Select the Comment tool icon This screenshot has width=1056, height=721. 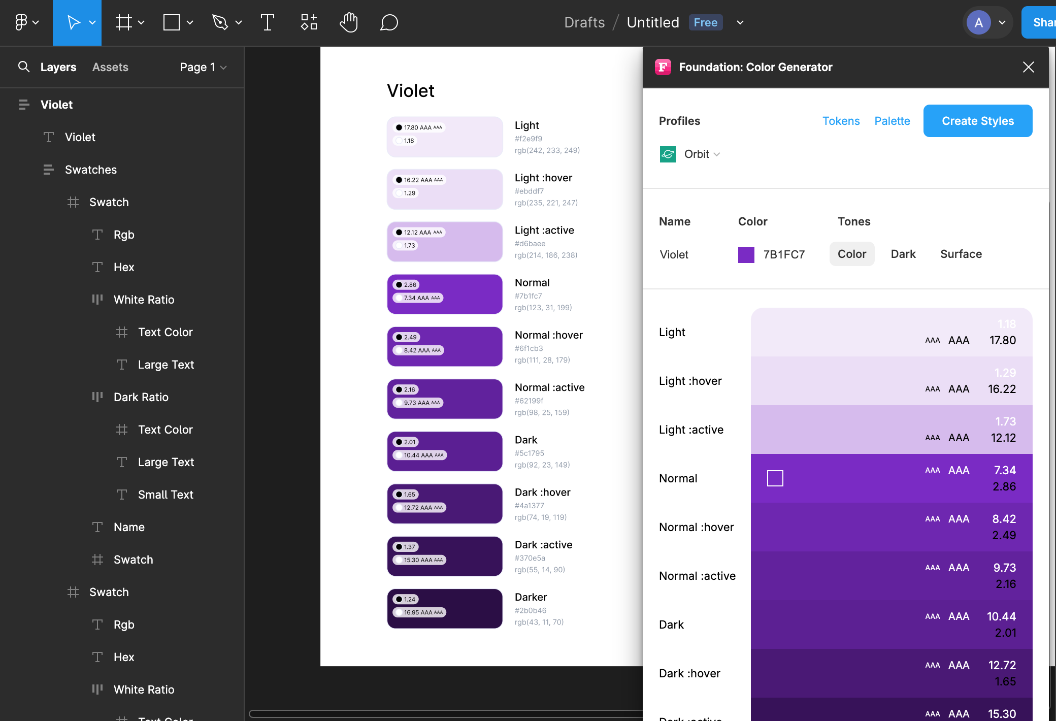(x=387, y=22)
